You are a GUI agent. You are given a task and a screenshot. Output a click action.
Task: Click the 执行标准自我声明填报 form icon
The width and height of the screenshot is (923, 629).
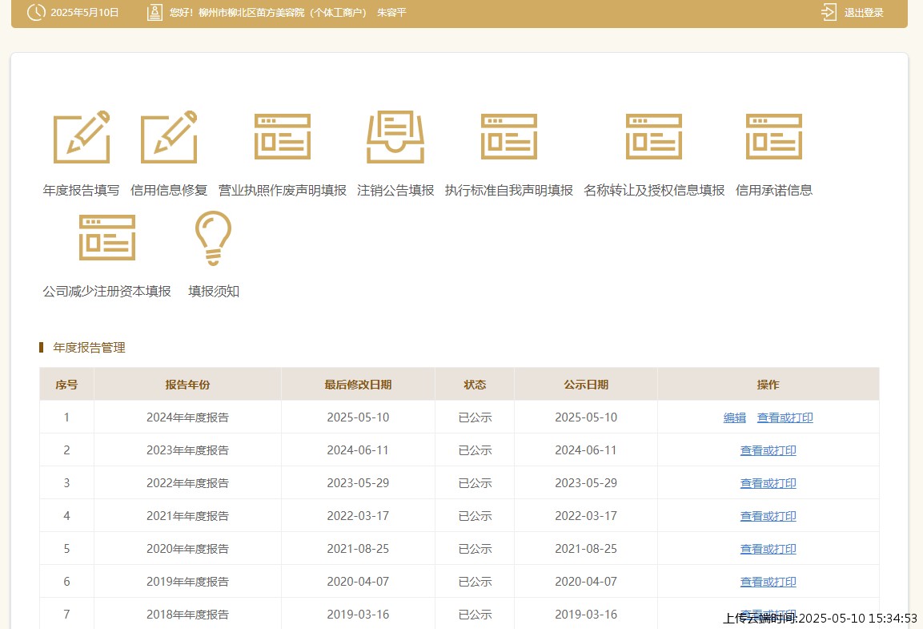click(x=509, y=137)
